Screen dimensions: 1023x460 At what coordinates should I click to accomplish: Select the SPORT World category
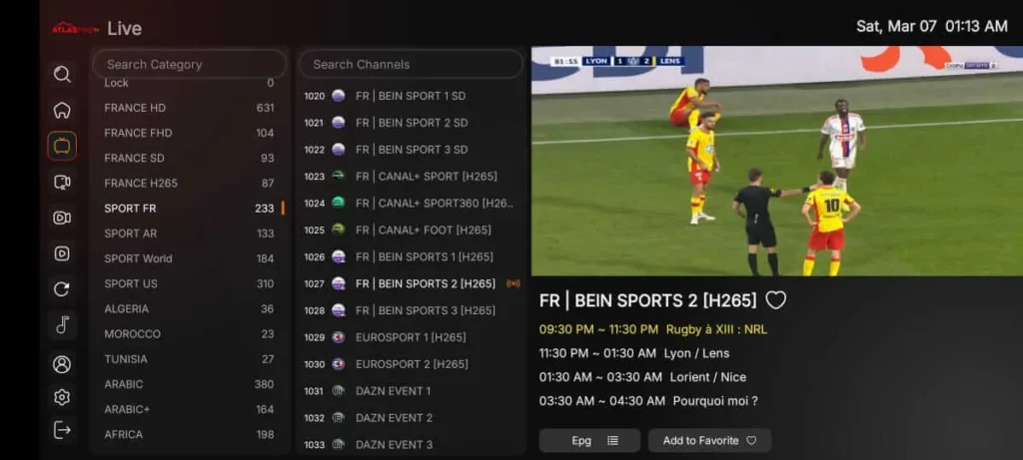tap(189, 258)
